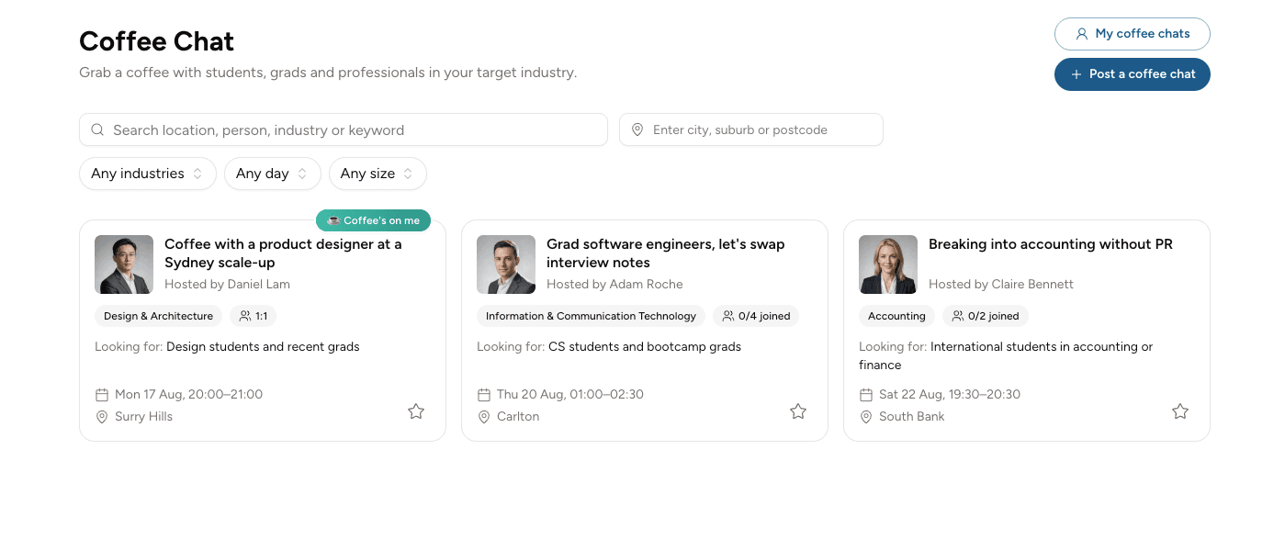This screenshot has height=551, width=1285.
Task: Open Breaking into accounting without PR title
Action: pos(1050,244)
